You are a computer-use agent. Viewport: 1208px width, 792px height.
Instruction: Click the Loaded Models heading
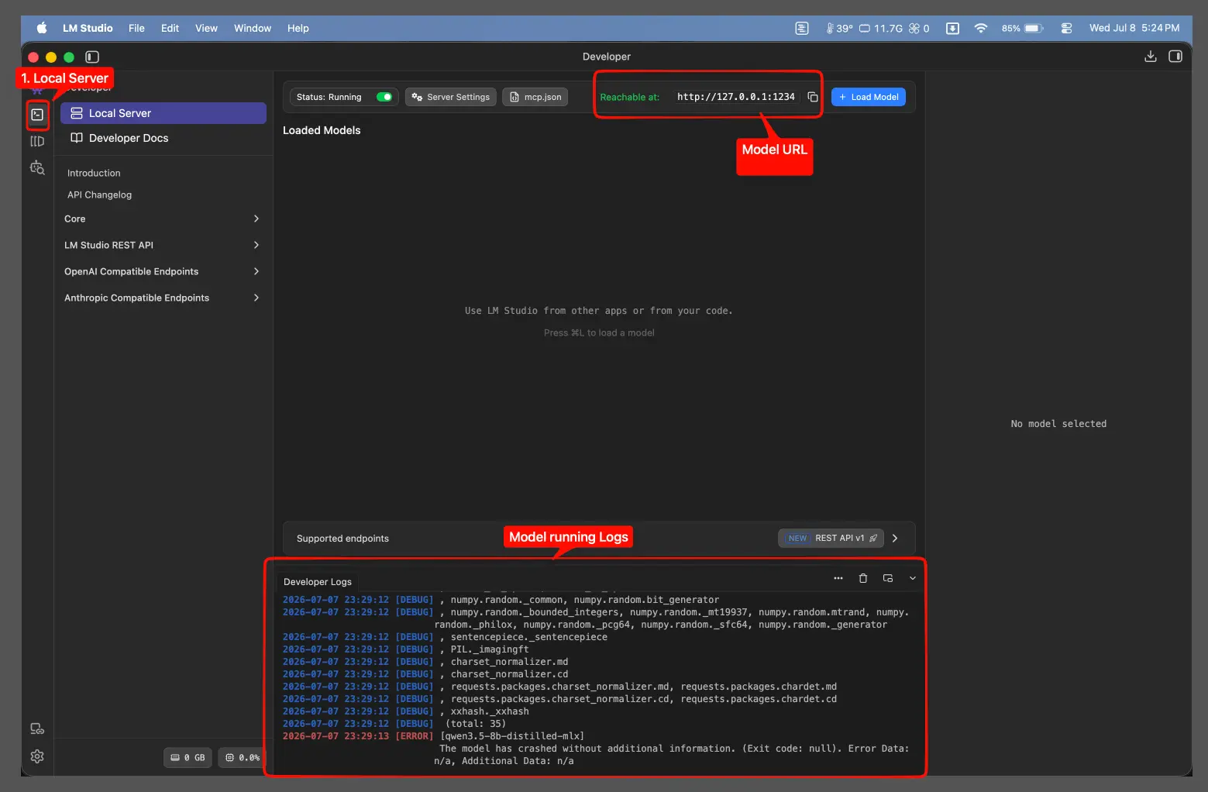(322, 130)
